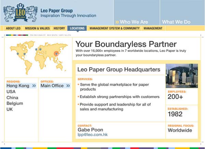Switch to the About Leo tab
This screenshot has width=205, height=149.
point(13,28)
